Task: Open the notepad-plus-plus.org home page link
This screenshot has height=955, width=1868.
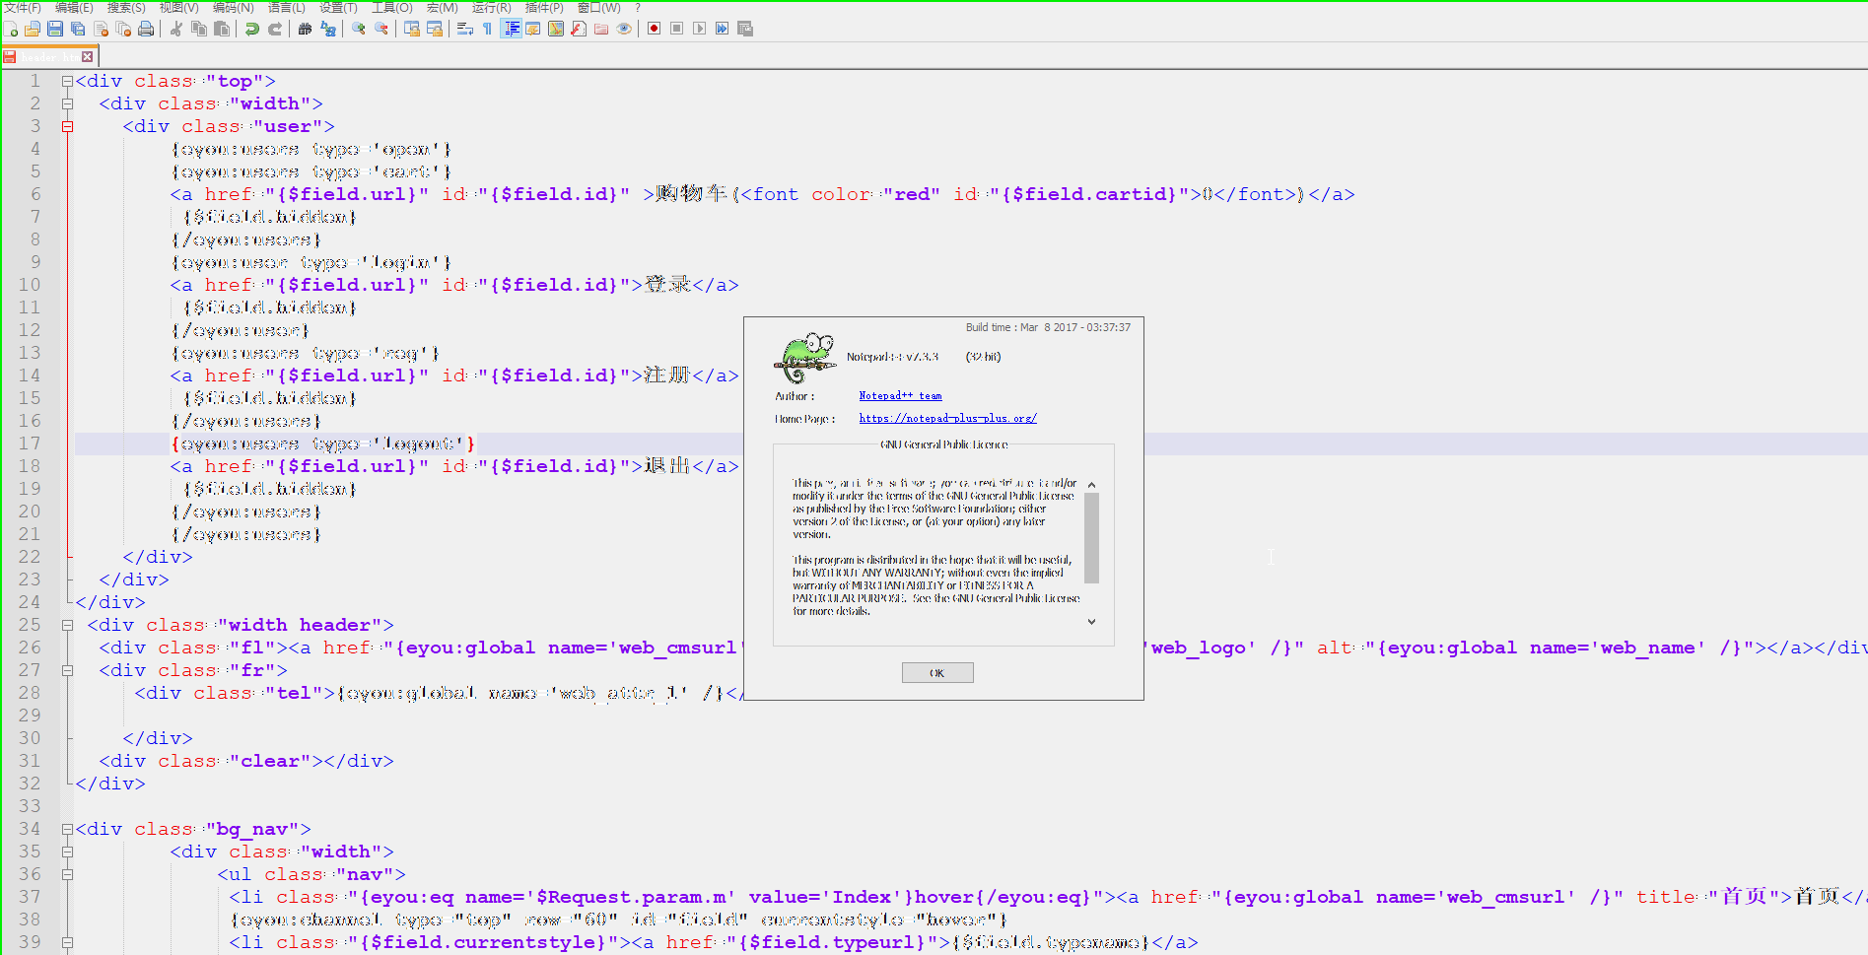Action: click(x=947, y=419)
